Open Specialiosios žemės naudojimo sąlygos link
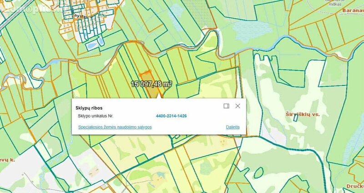The width and height of the screenshot is (364, 193). tap(115, 127)
